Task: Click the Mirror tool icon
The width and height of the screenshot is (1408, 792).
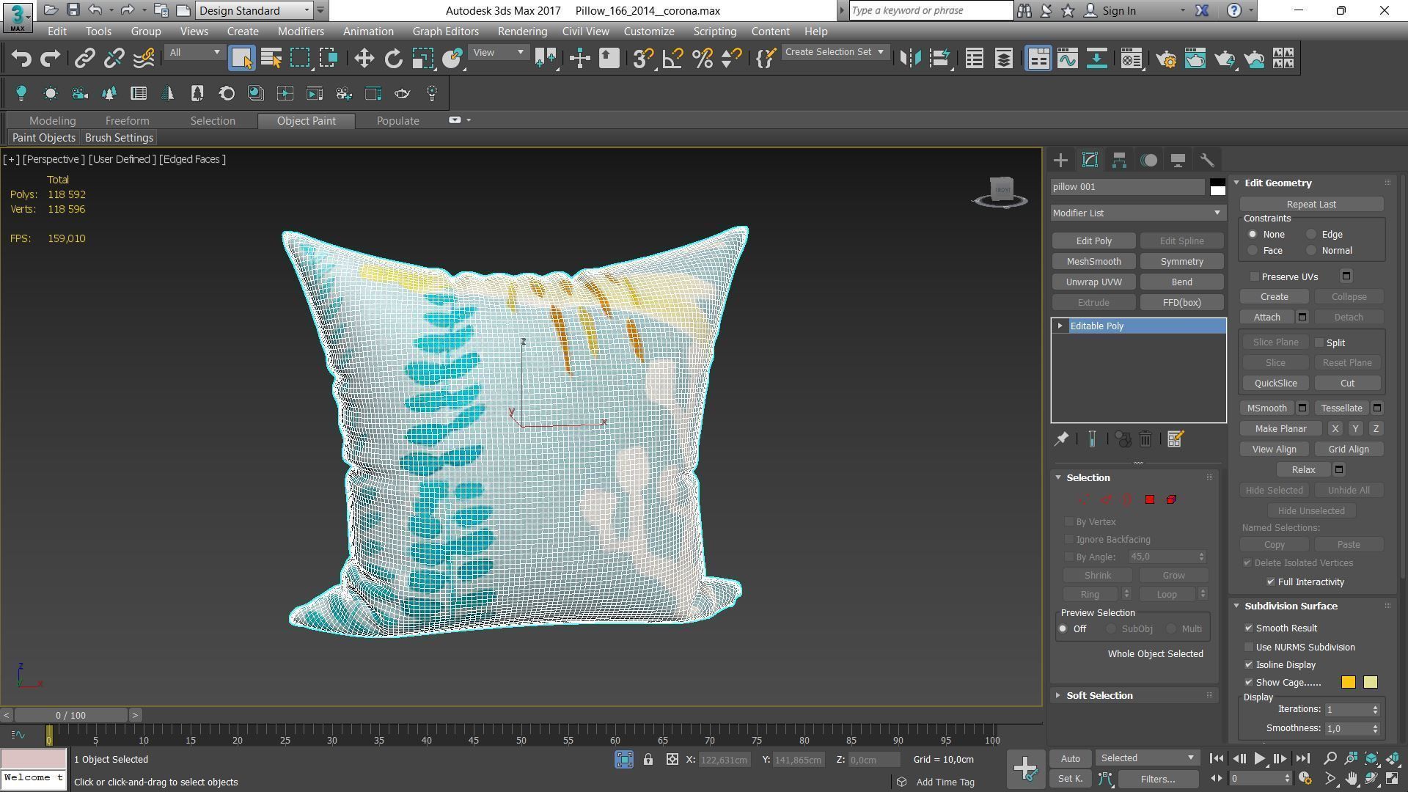Action: (910, 59)
